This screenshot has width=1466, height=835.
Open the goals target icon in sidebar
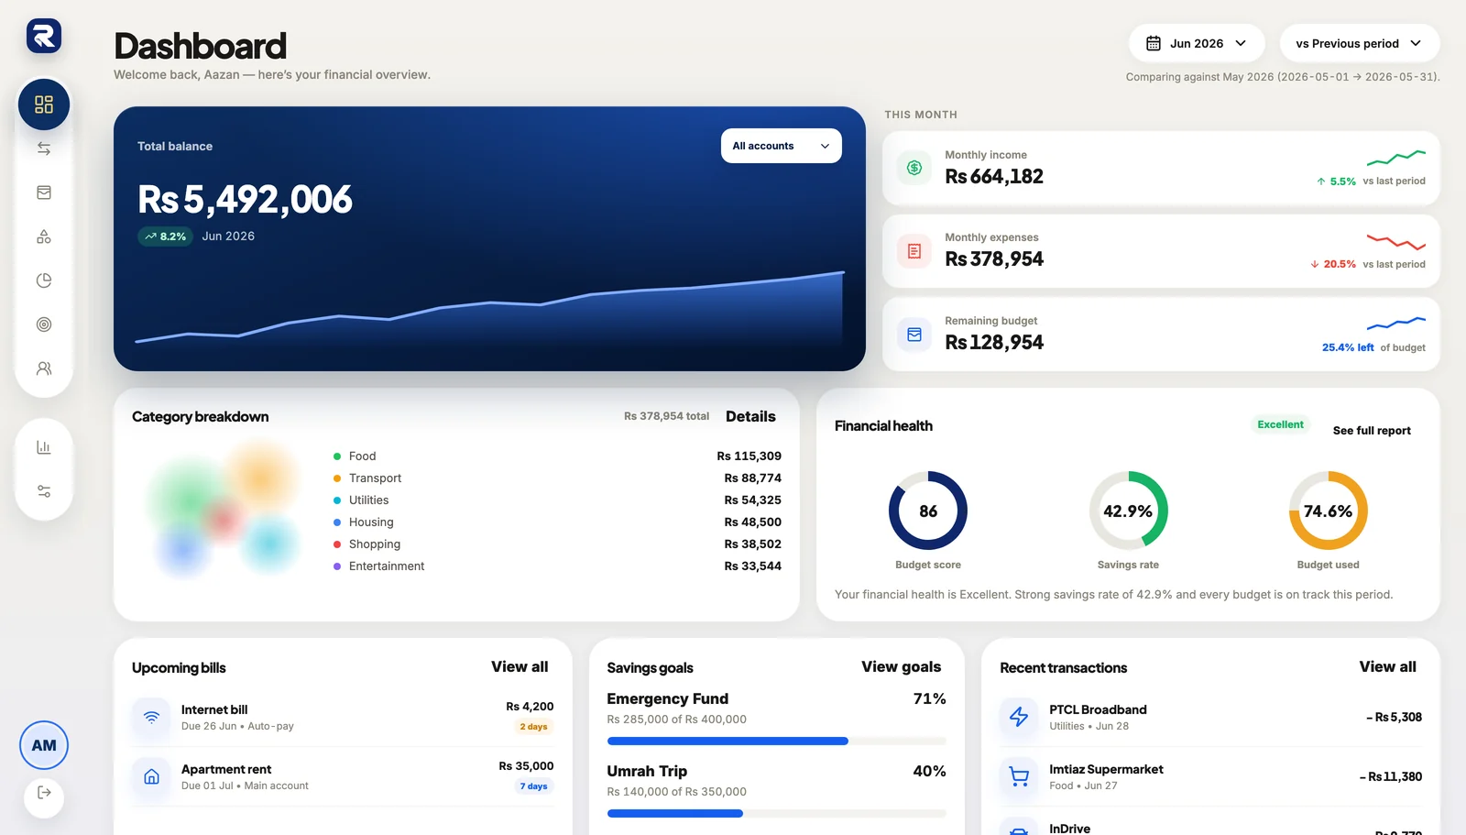(44, 324)
